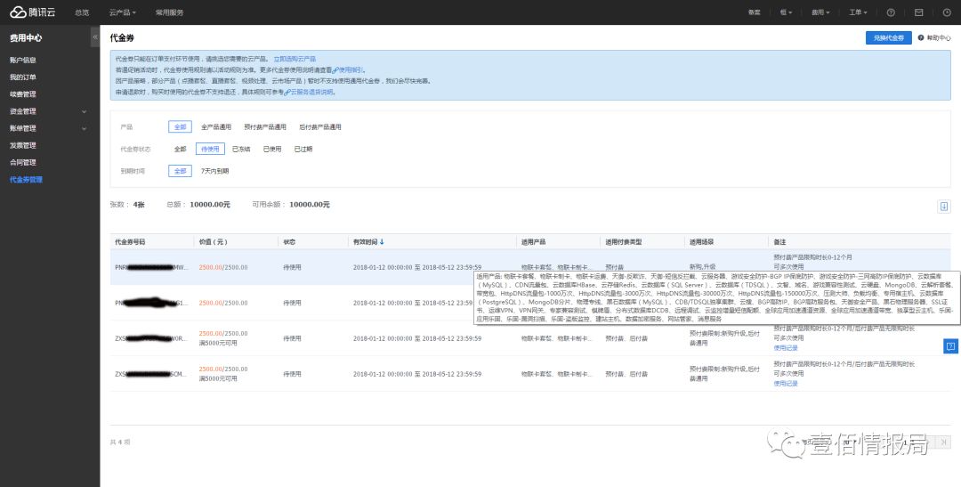Open the mail messages icon in top bar
This screenshot has width=961, height=487.
918,12
